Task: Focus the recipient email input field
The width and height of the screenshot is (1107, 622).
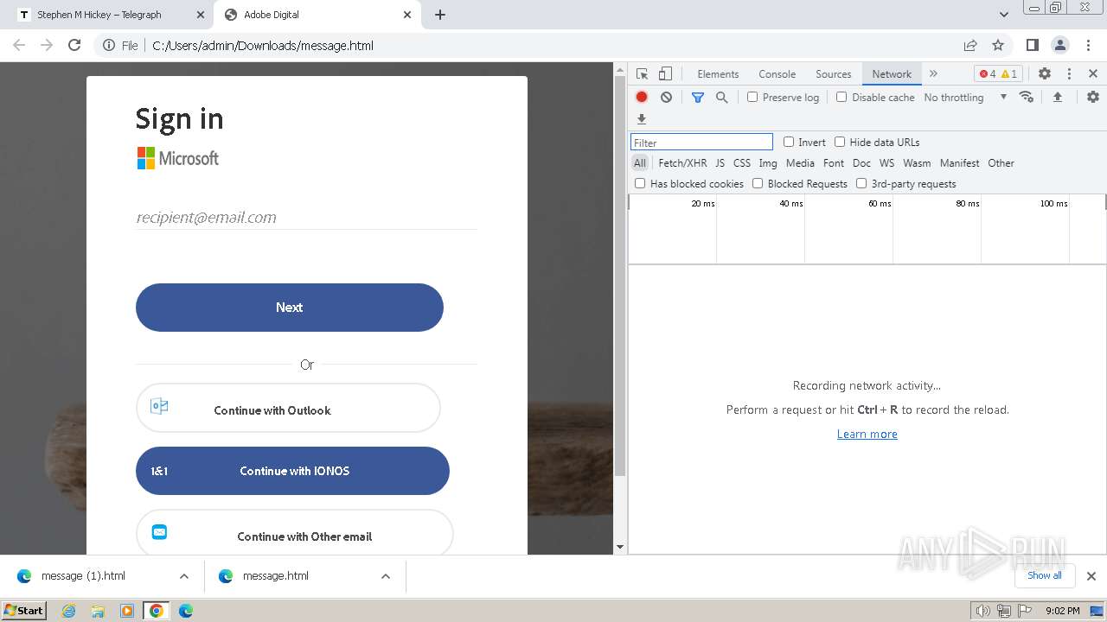Action: coord(306,218)
